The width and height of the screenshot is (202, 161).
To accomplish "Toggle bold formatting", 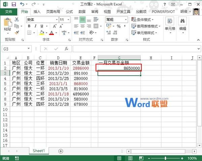I will pos(29,26).
